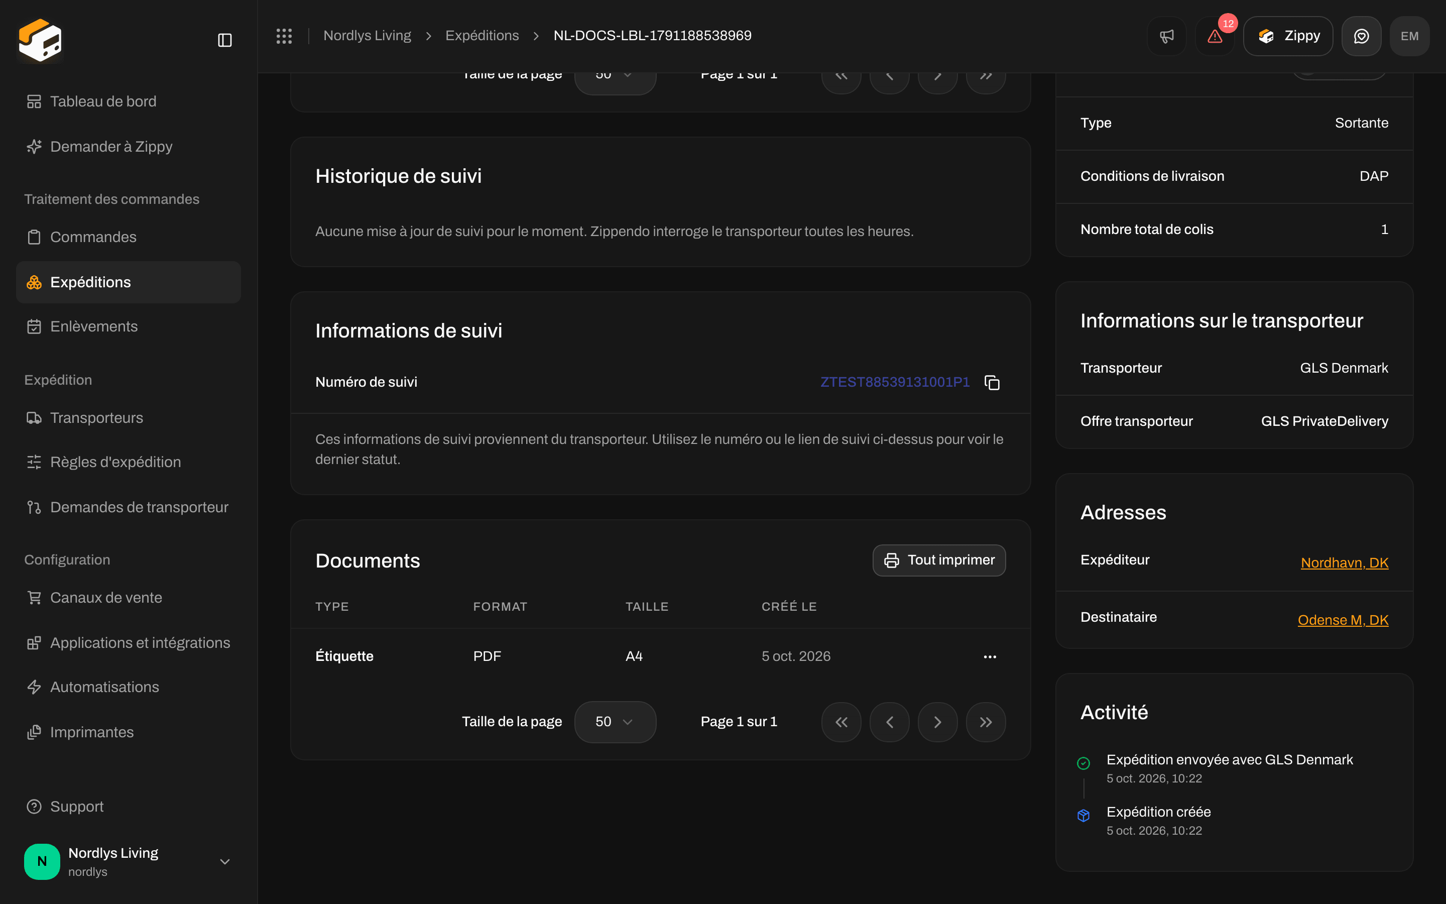Click Tout imprimer button

(939, 560)
